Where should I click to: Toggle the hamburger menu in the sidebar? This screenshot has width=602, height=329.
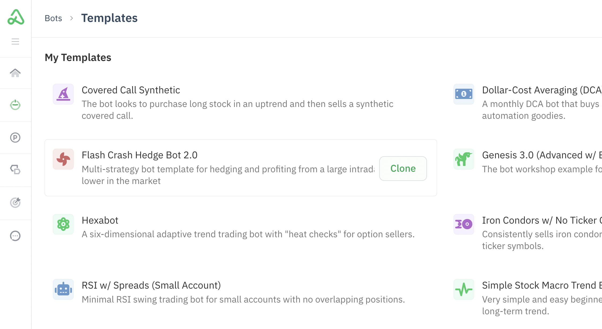[15, 41]
